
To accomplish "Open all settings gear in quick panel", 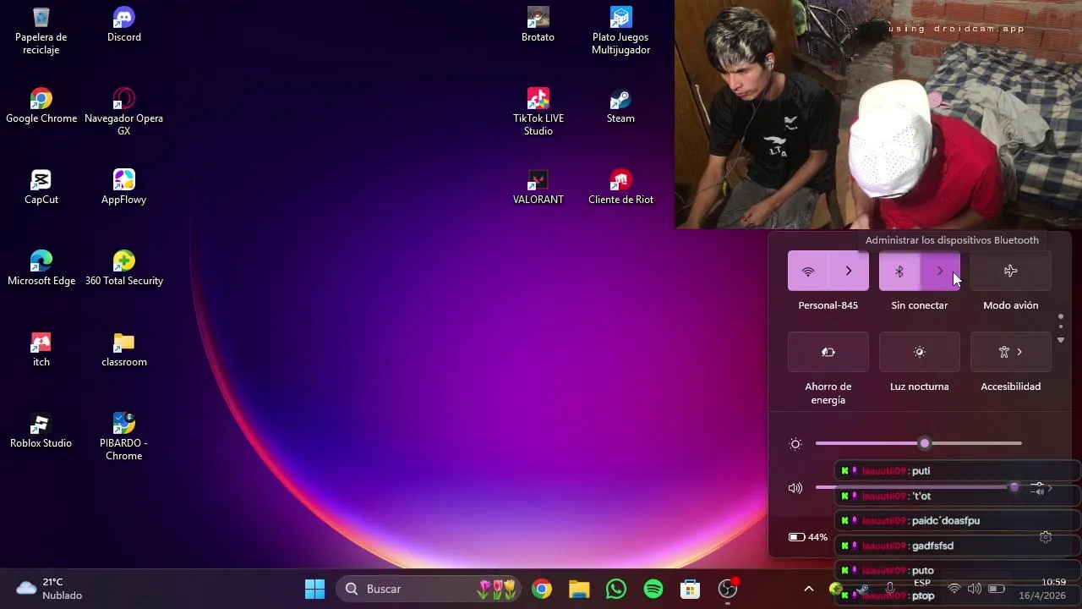I will [x=1046, y=537].
